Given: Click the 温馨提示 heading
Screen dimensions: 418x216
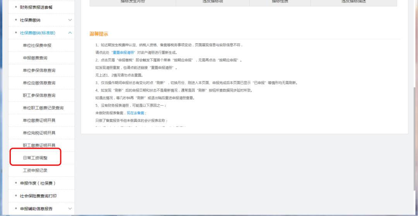Looking at the screenshot, I should tap(99, 34).
